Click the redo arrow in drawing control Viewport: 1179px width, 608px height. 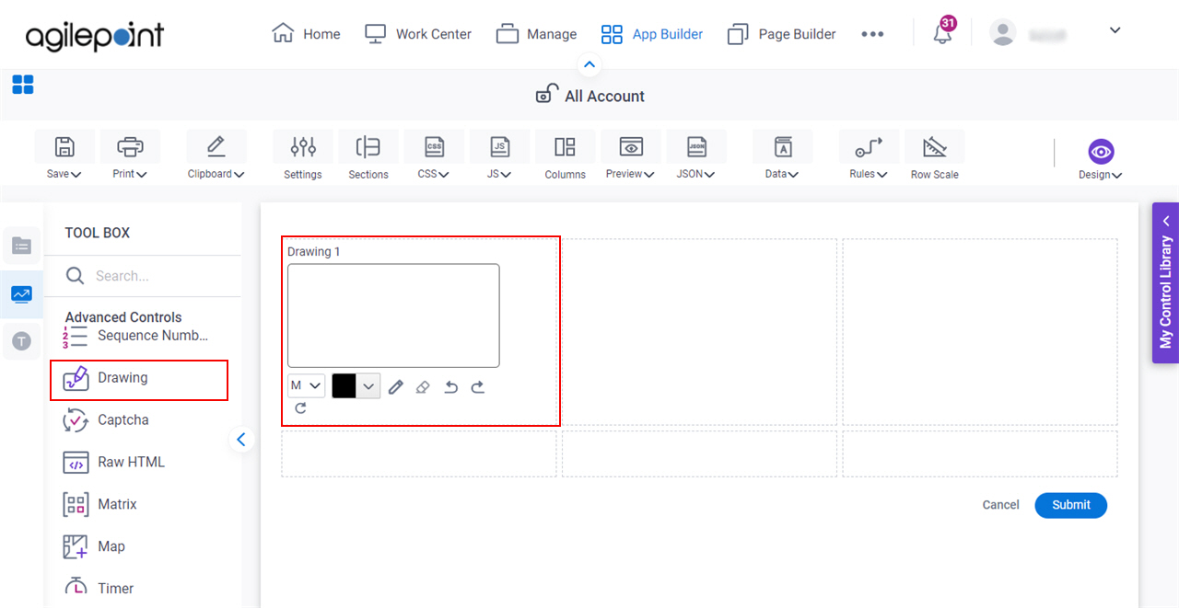(x=477, y=387)
